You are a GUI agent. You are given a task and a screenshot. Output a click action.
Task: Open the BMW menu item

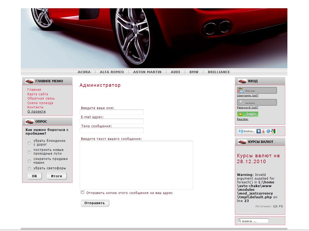pyautogui.click(x=194, y=72)
